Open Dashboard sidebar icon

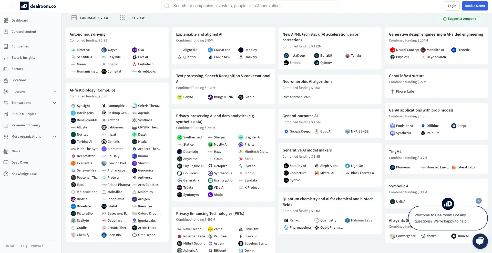6,21
